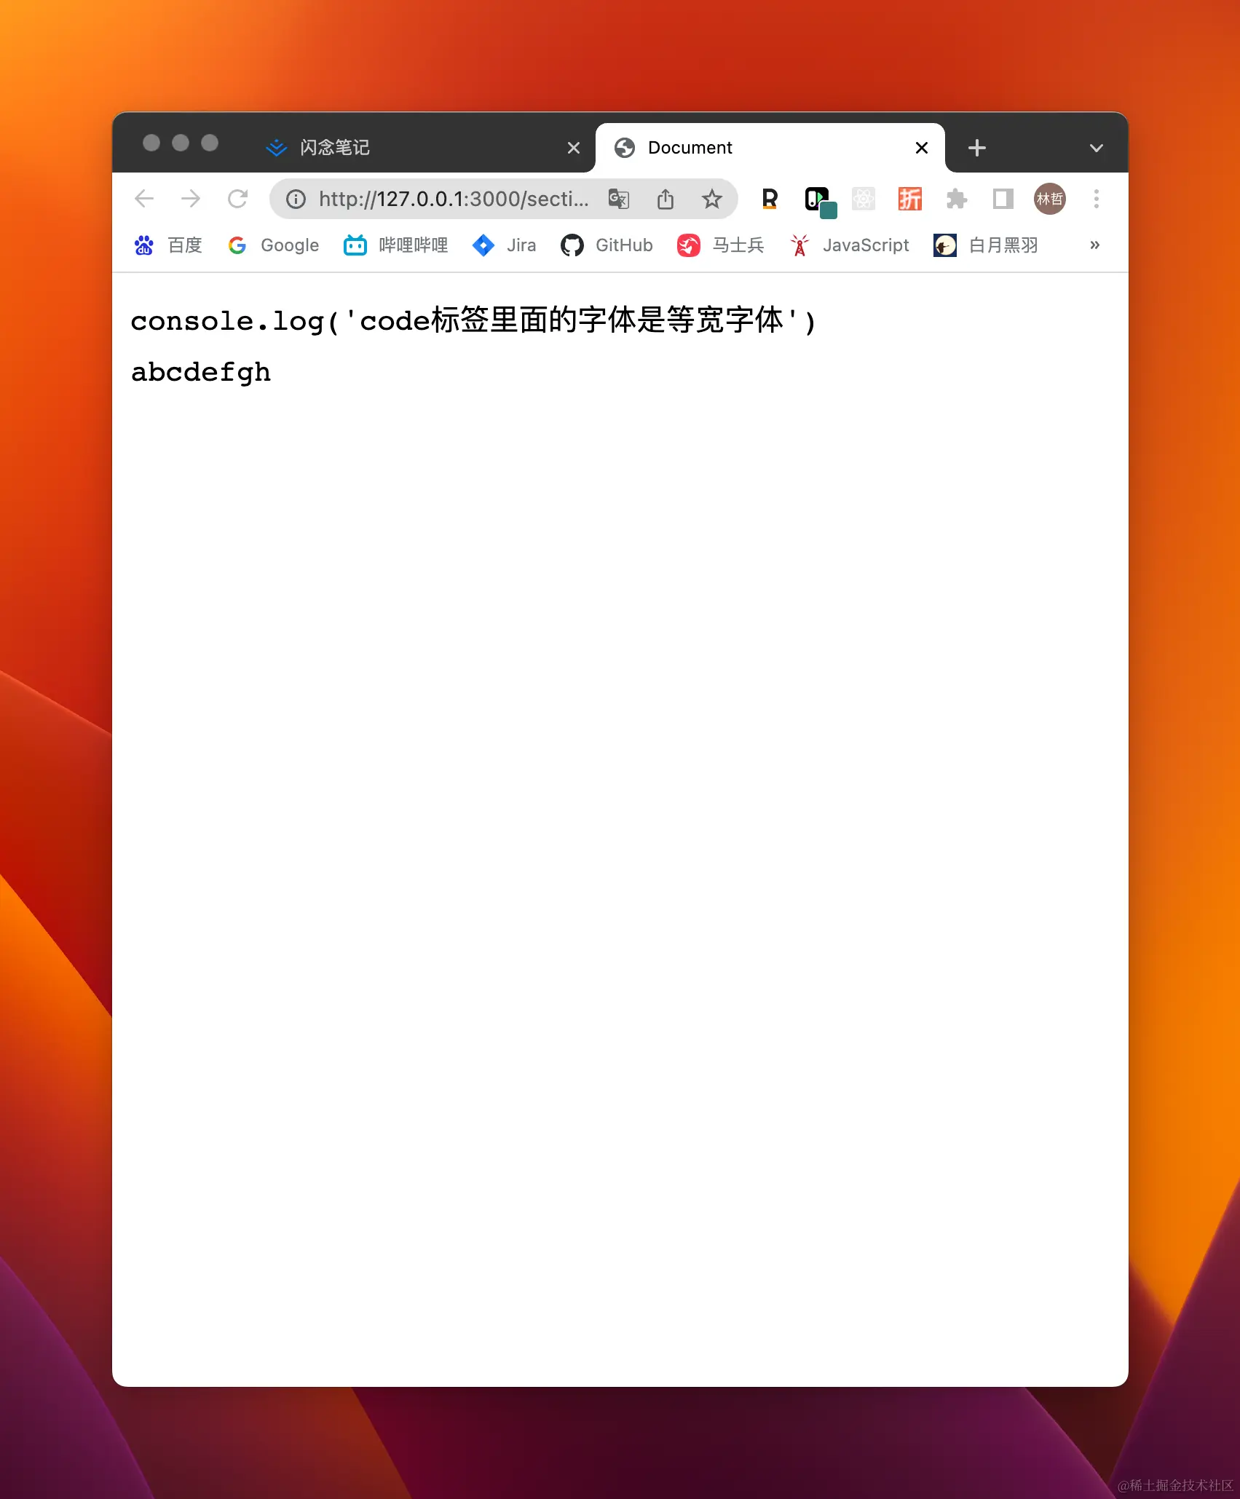Viewport: 1240px width, 1499px height.
Task: Open the React Developer Tools extension
Action: 864,199
